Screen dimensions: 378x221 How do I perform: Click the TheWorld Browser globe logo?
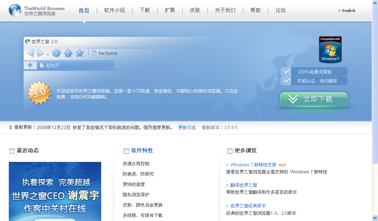click(x=15, y=10)
